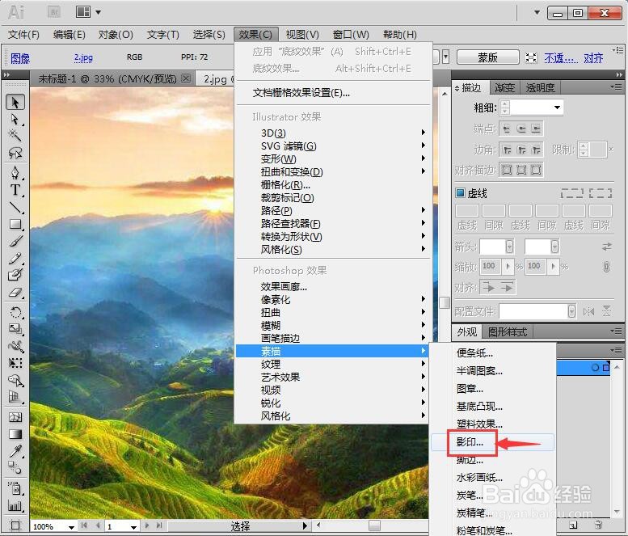The width and height of the screenshot is (628, 536).
Task: Select the white arrow Direct Selection tool
Action: tap(15, 120)
